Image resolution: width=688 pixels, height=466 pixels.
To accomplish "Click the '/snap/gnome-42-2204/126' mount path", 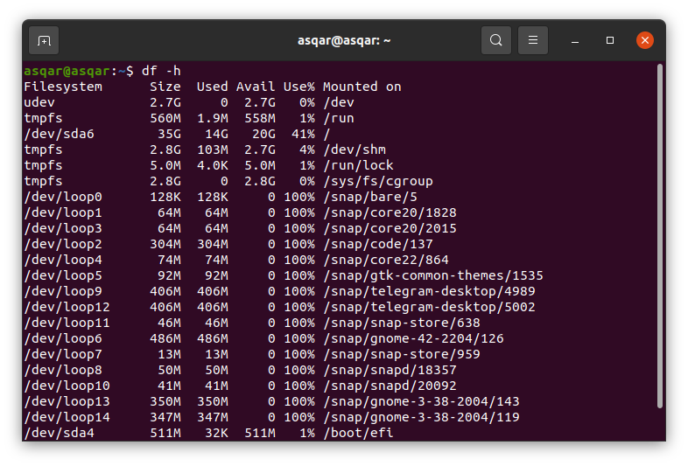I will pos(413,339).
